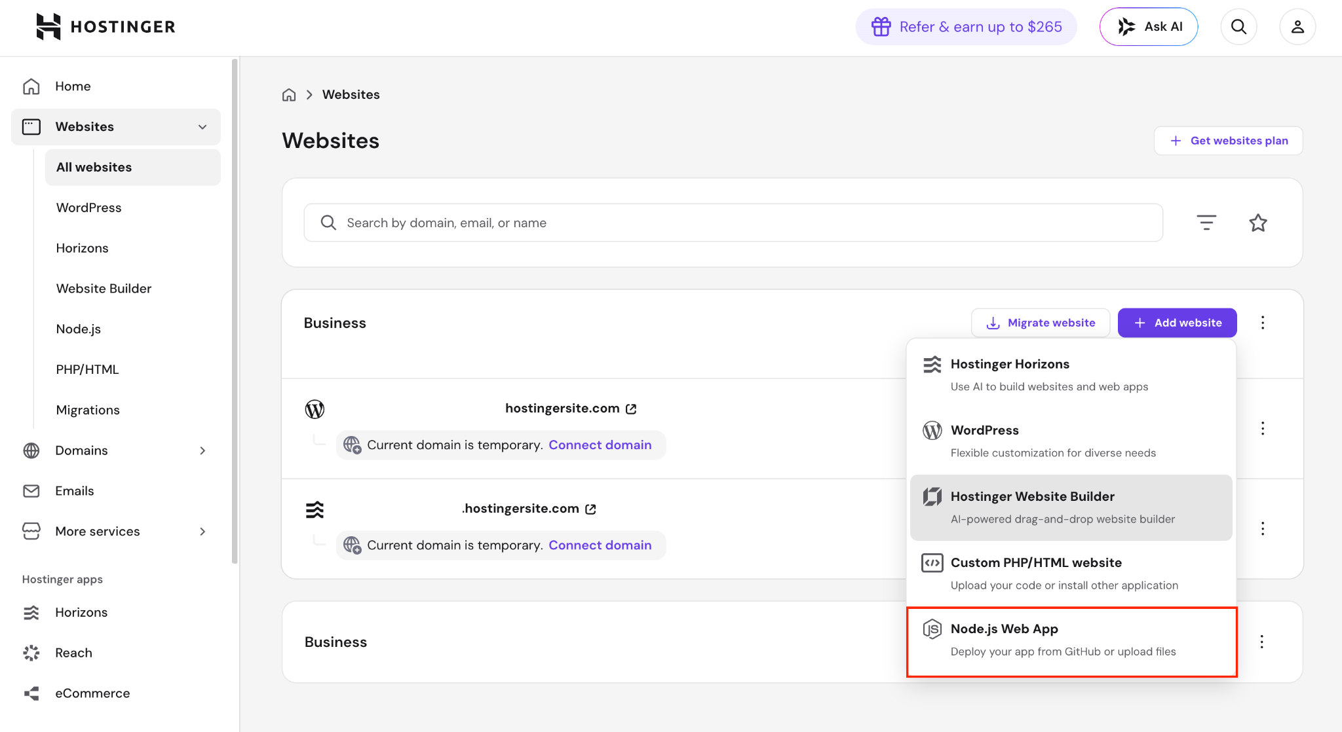Click Horizons waves icon of second site
The image size is (1342, 732).
click(315, 509)
